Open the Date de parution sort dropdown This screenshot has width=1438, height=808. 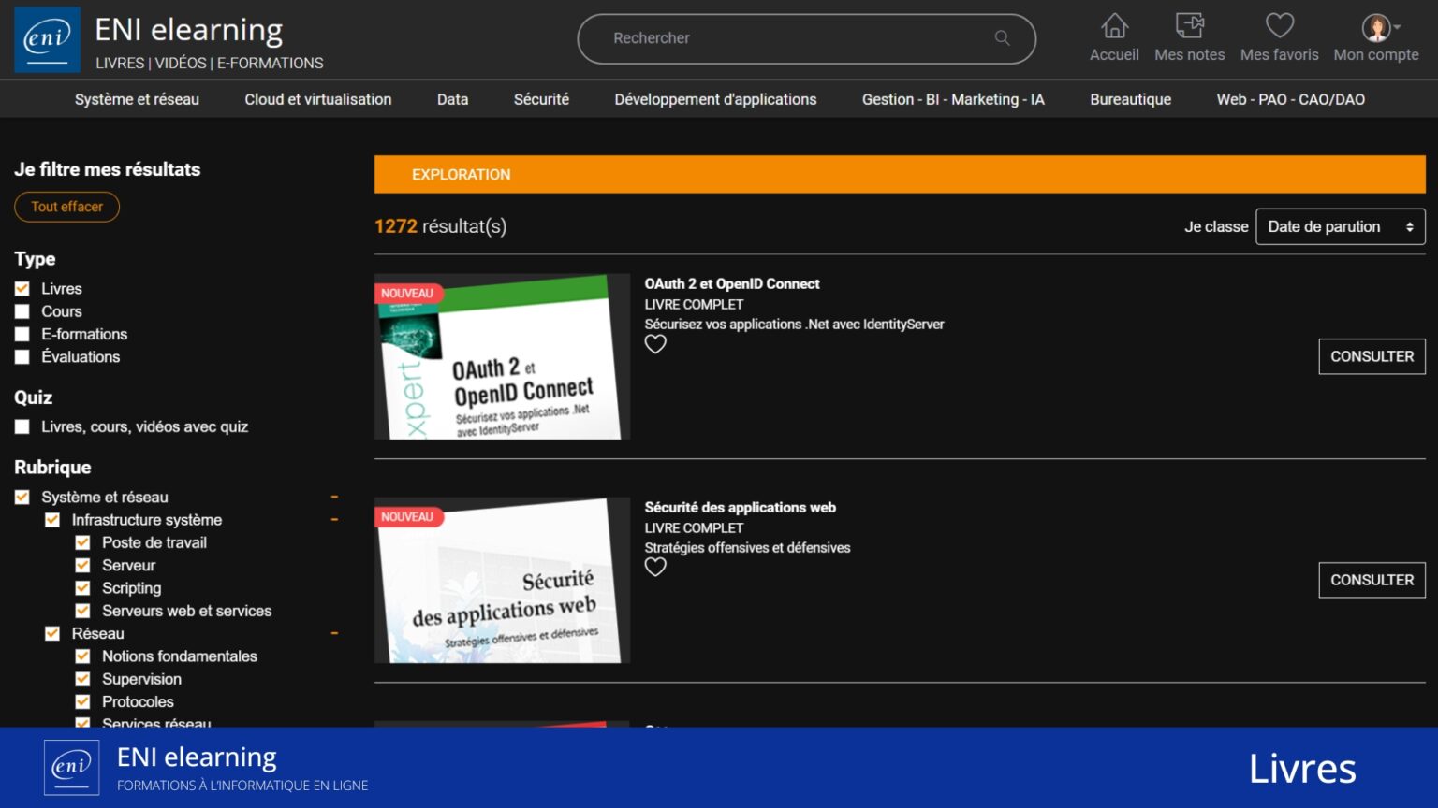(1340, 226)
